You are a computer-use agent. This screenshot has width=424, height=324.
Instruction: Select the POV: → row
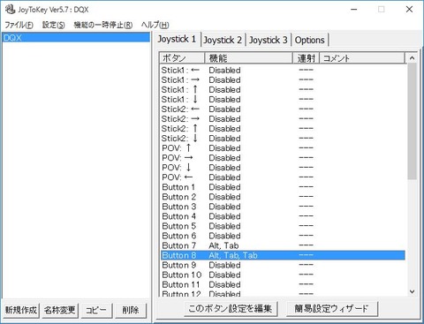283,157
